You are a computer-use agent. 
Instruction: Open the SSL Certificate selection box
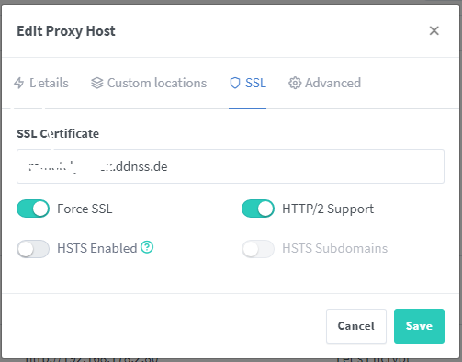point(231,166)
